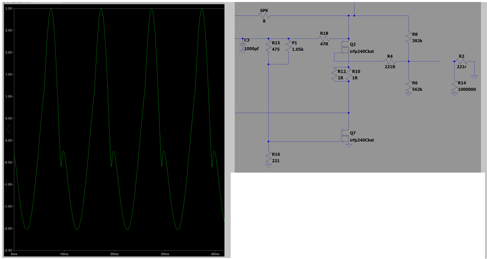Click the -2.5V axis label
The width and height of the screenshot is (487, 259).
(x=8, y=250)
